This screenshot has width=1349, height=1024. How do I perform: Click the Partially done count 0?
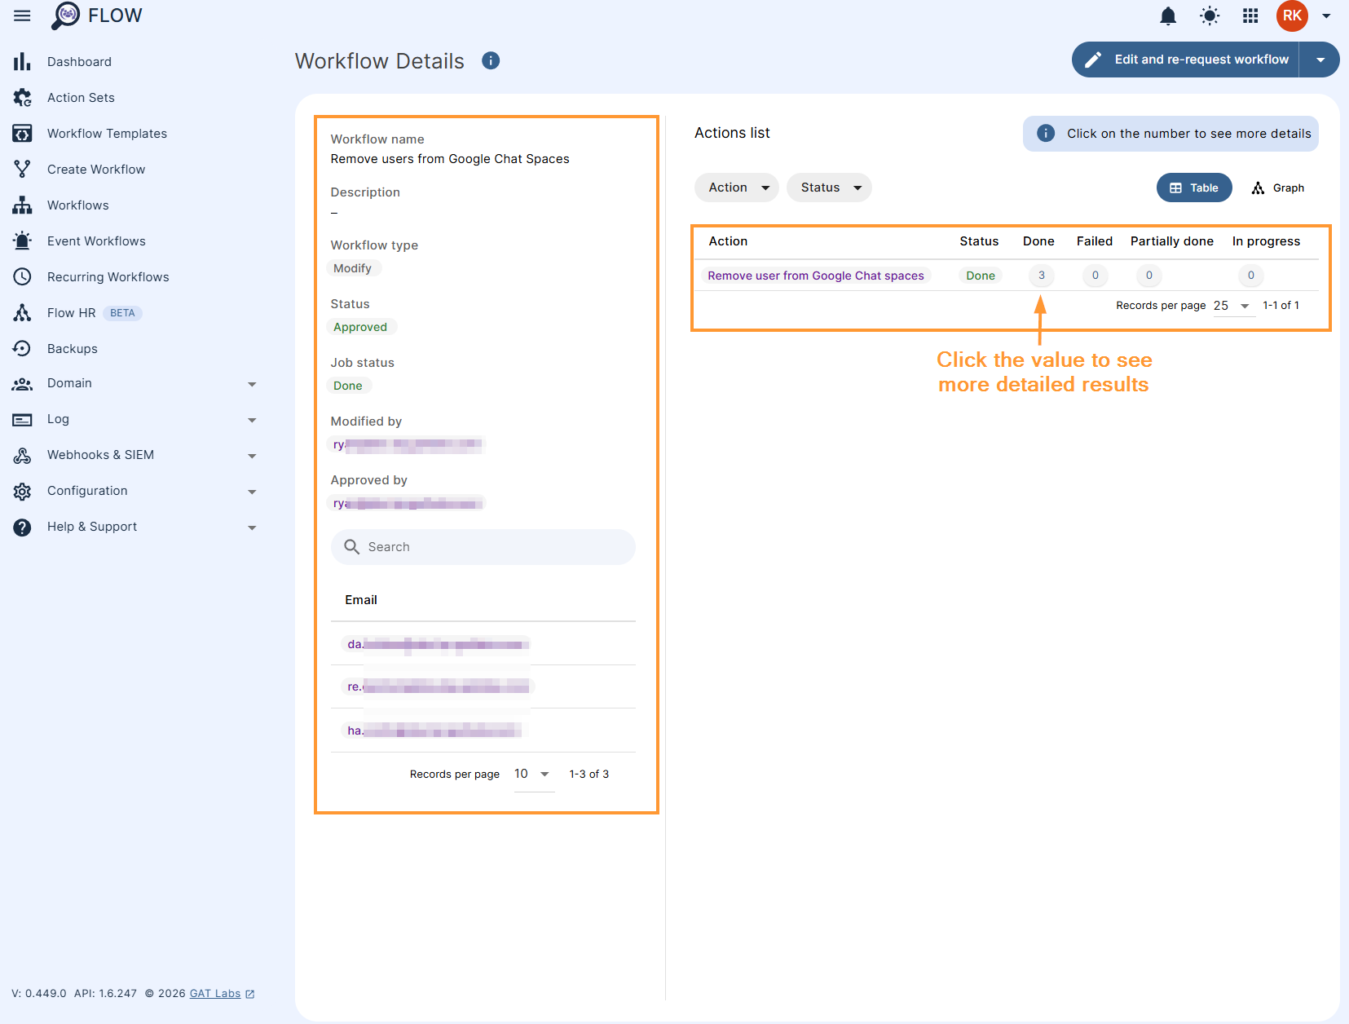[1149, 276]
